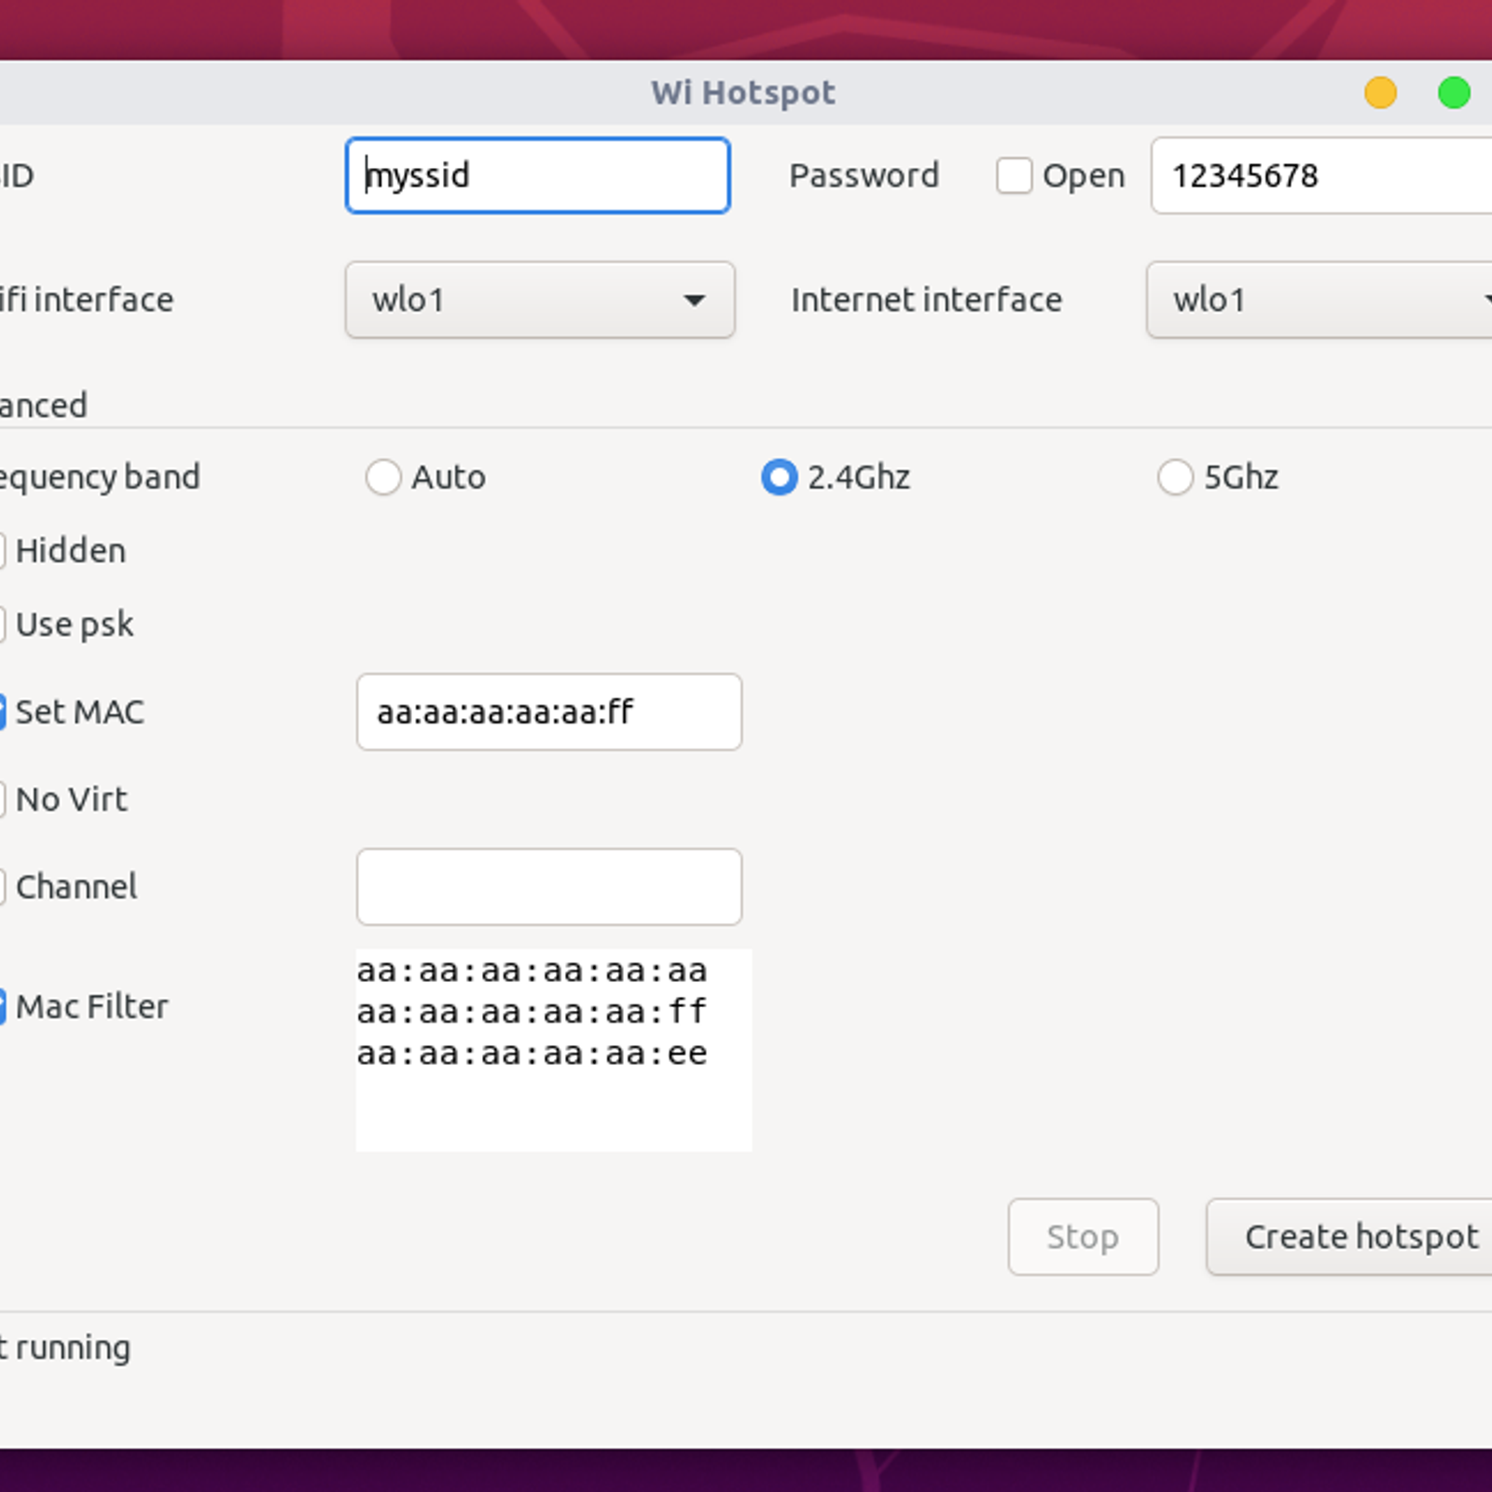
Task: Collapse the Advanced section
Action: point(42,405)
